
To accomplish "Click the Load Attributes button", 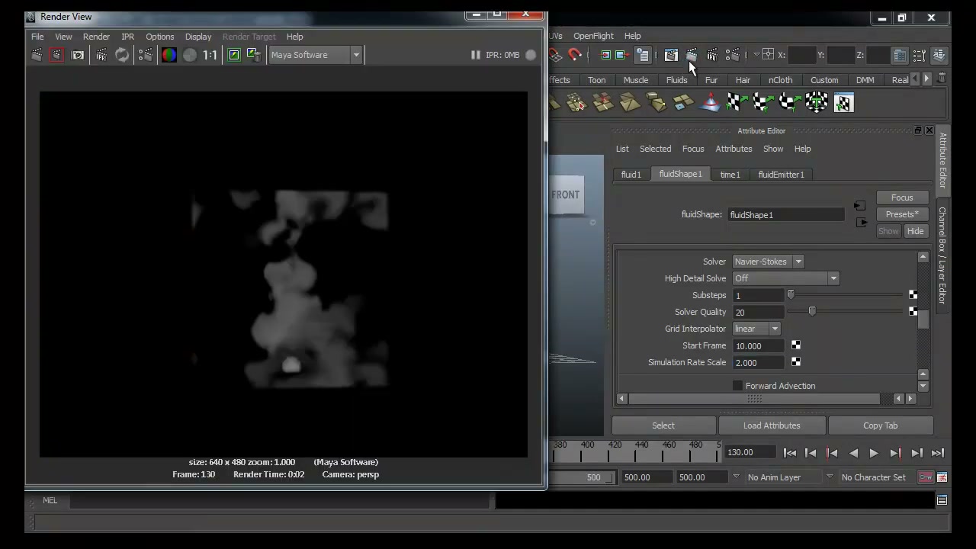I will point(772,425).
